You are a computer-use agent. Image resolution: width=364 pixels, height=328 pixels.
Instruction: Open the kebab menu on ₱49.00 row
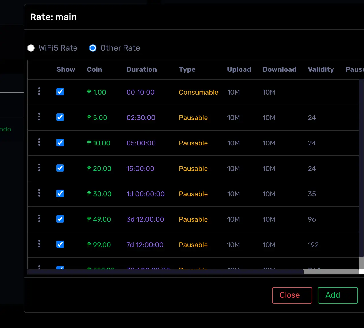39,218
